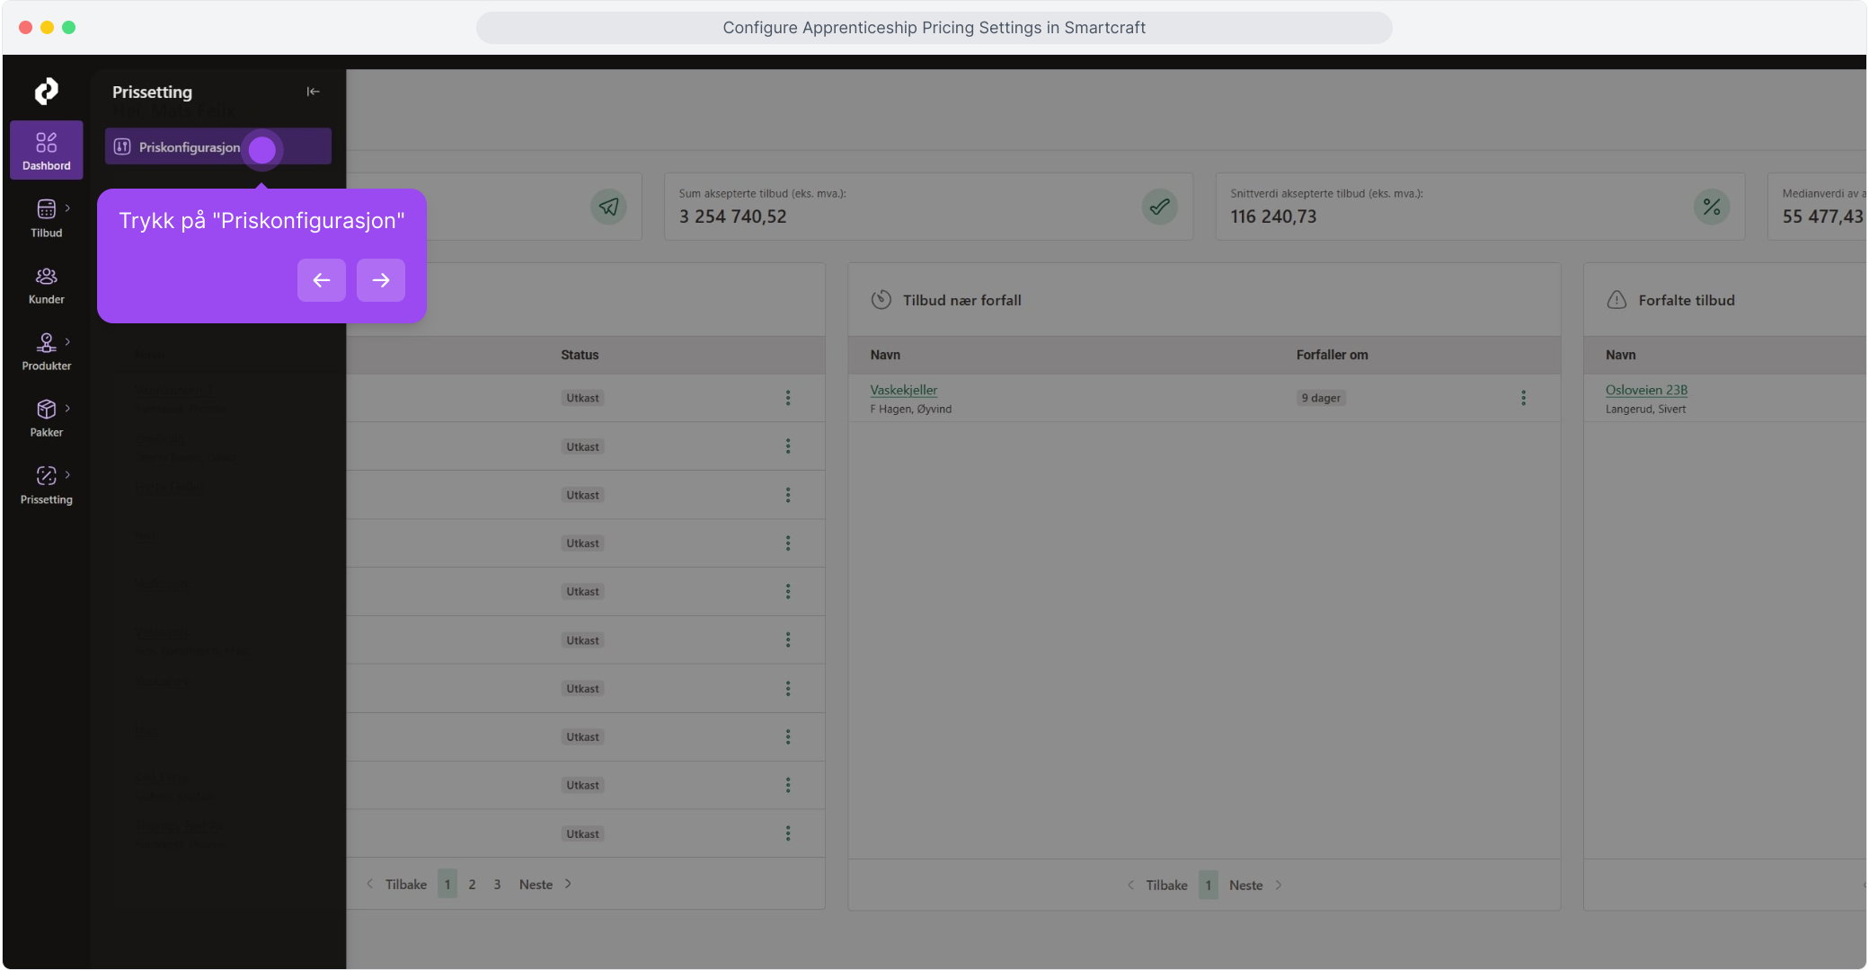Click the first Utkast status badge
1869x970 pixels.
pos(582,398)
